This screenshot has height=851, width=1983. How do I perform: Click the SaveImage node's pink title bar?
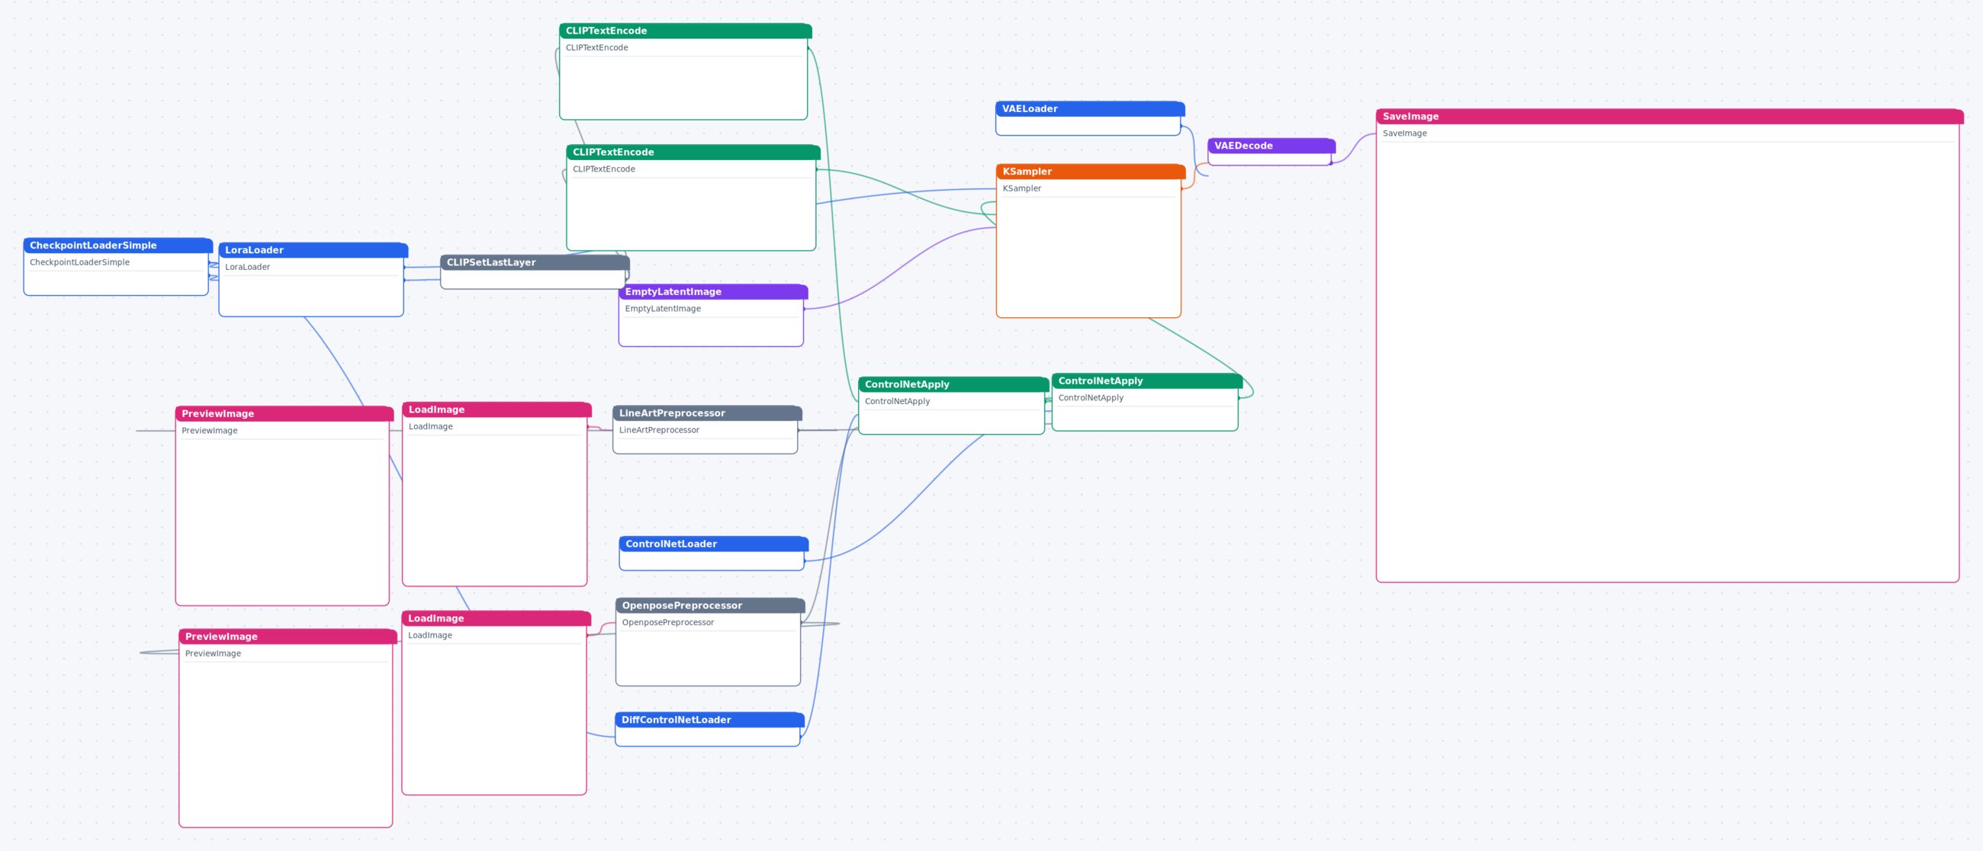tap(1670, 116)
